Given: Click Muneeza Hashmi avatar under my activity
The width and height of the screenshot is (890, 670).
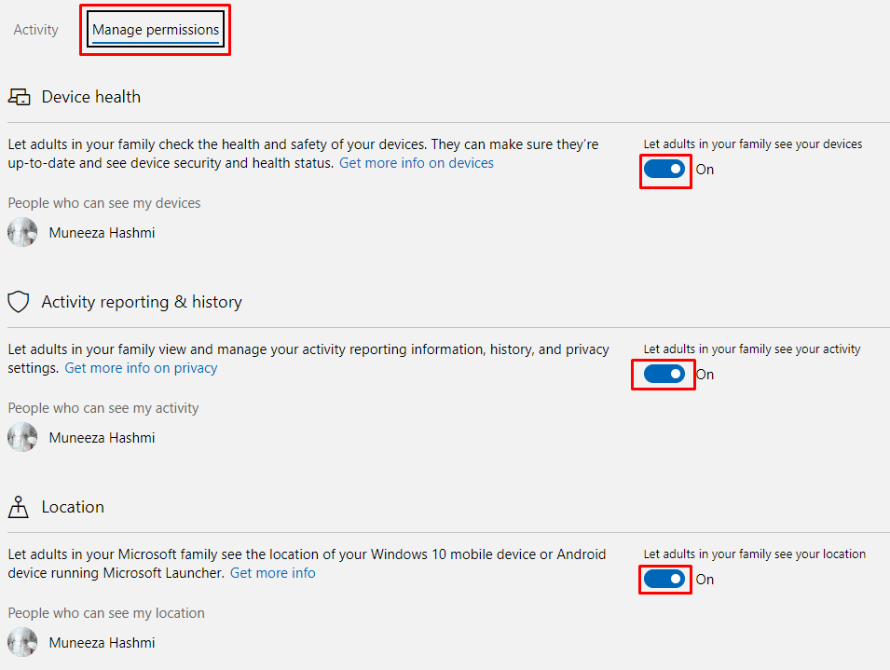Looking at the screenshot, I should click(22, 437).
